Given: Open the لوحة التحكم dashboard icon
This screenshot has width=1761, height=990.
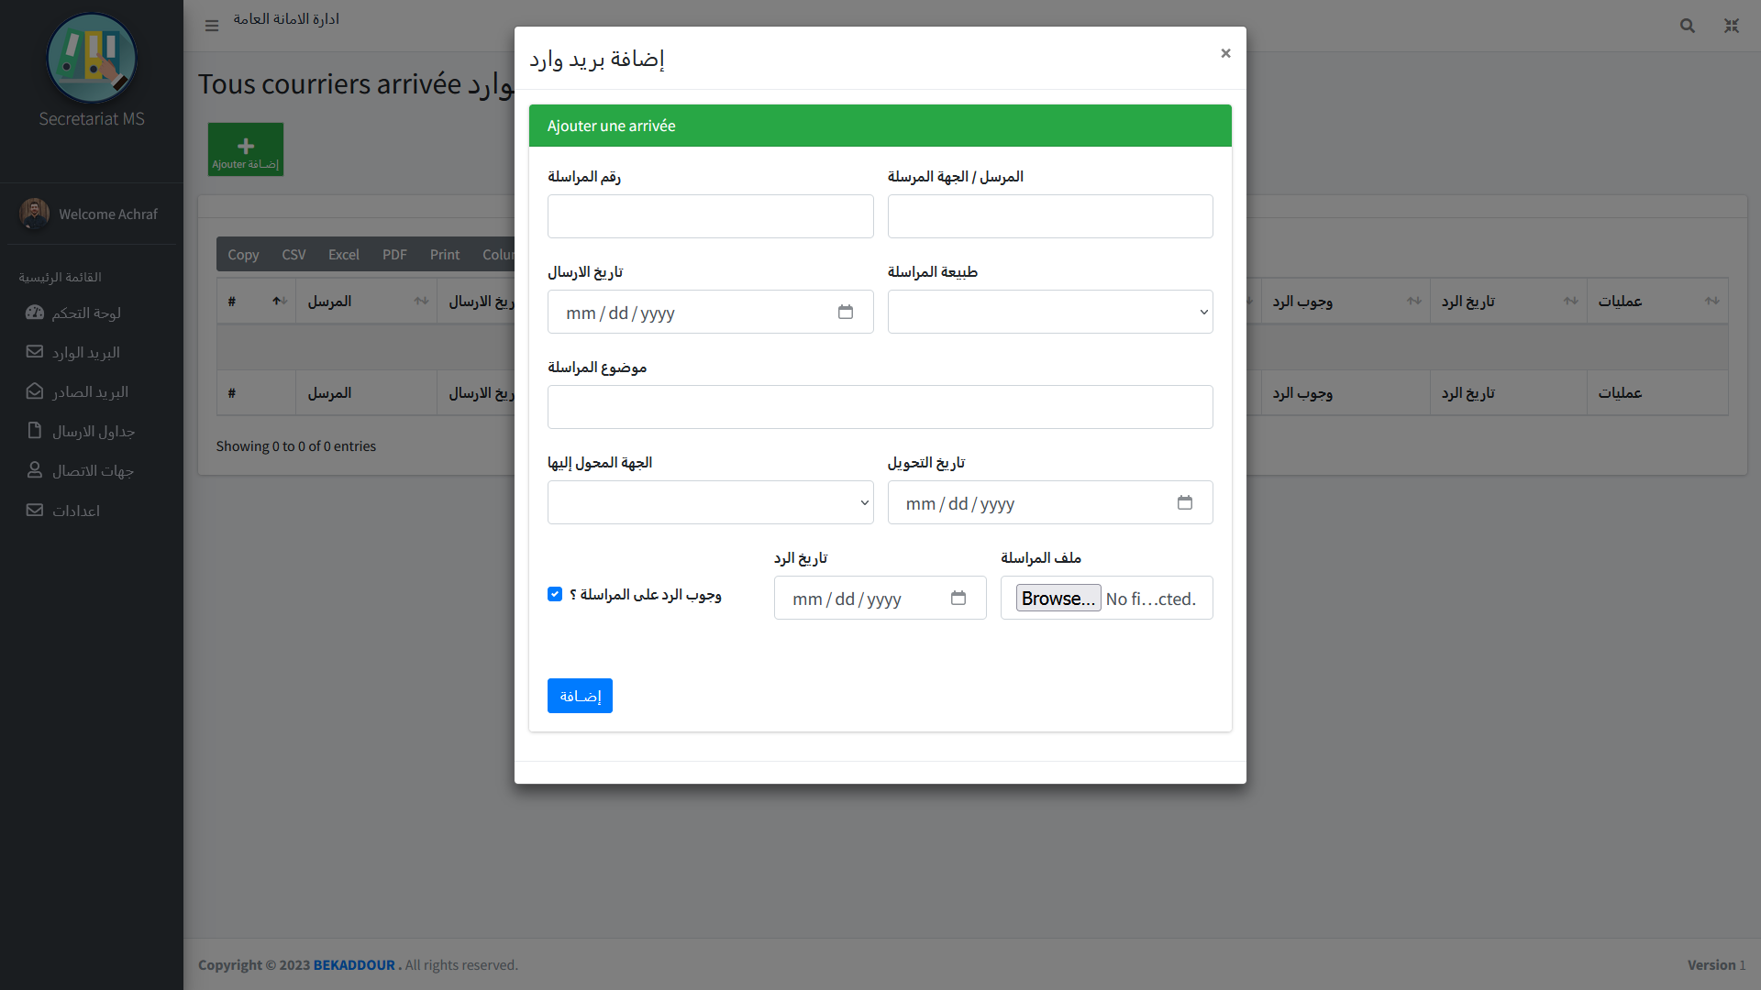Looking at the screenshot, I should 35,313.
